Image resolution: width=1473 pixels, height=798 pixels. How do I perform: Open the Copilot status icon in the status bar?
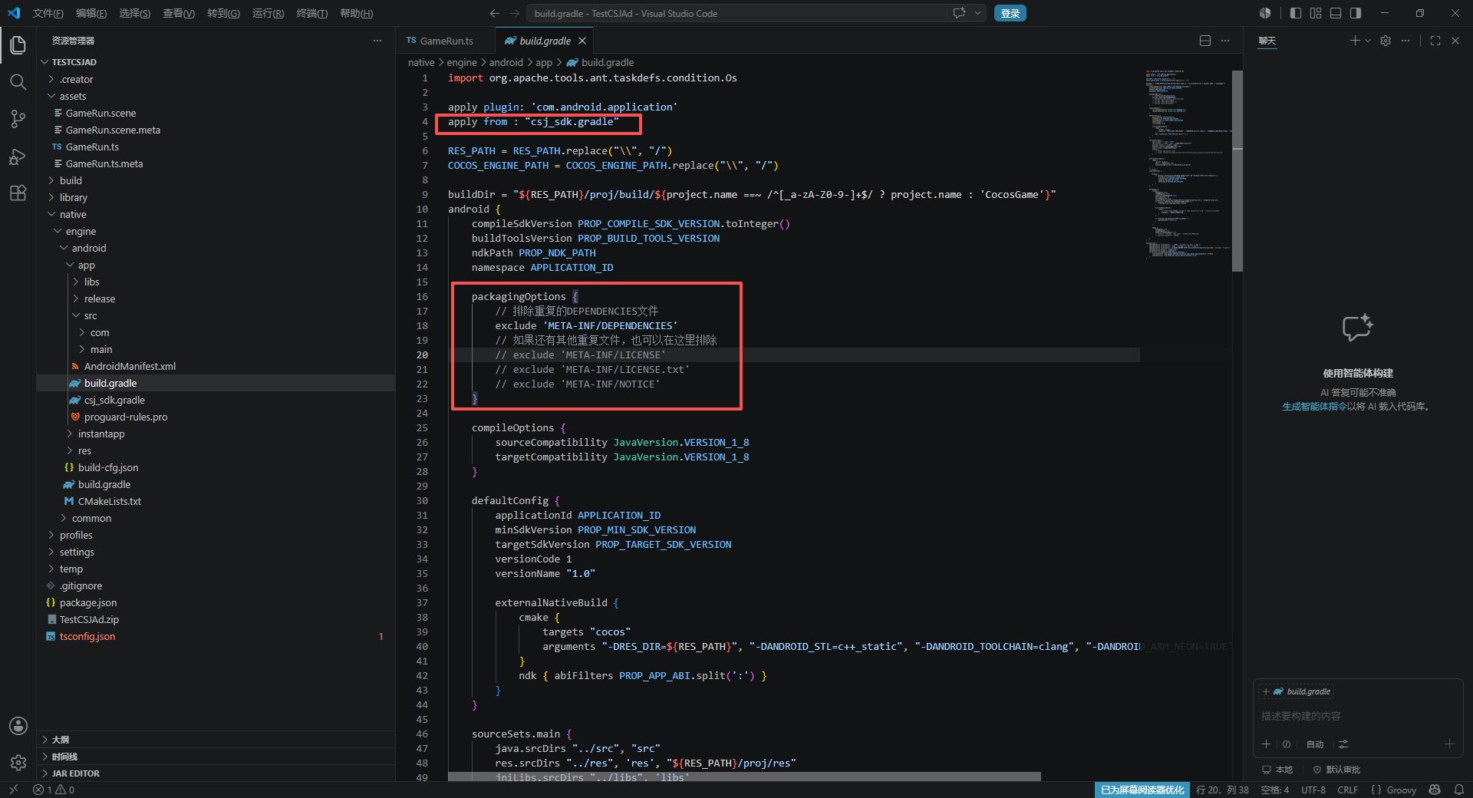1435,790
